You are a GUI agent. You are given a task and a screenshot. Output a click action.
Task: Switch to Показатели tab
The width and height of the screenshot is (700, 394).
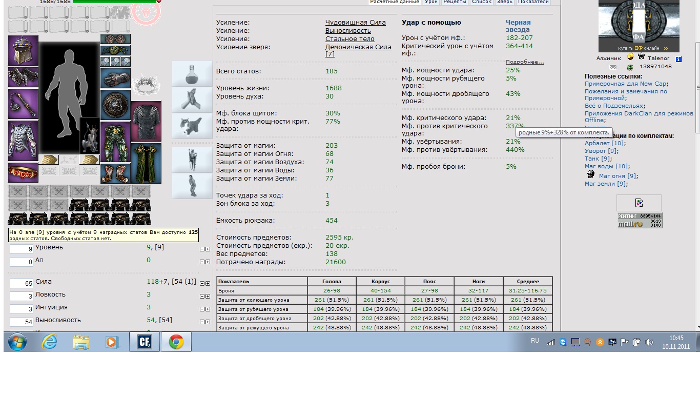coord(533,2)
